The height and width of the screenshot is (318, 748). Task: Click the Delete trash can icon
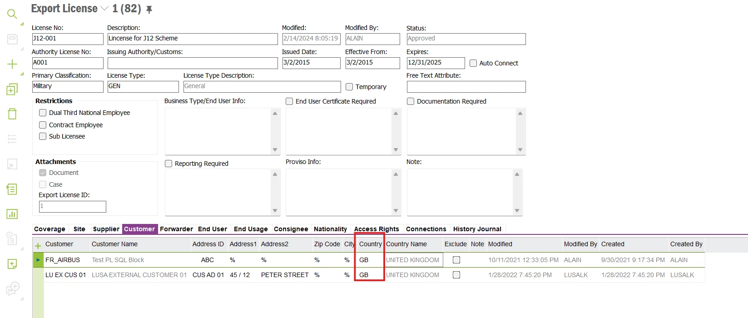tap(12, 114)
